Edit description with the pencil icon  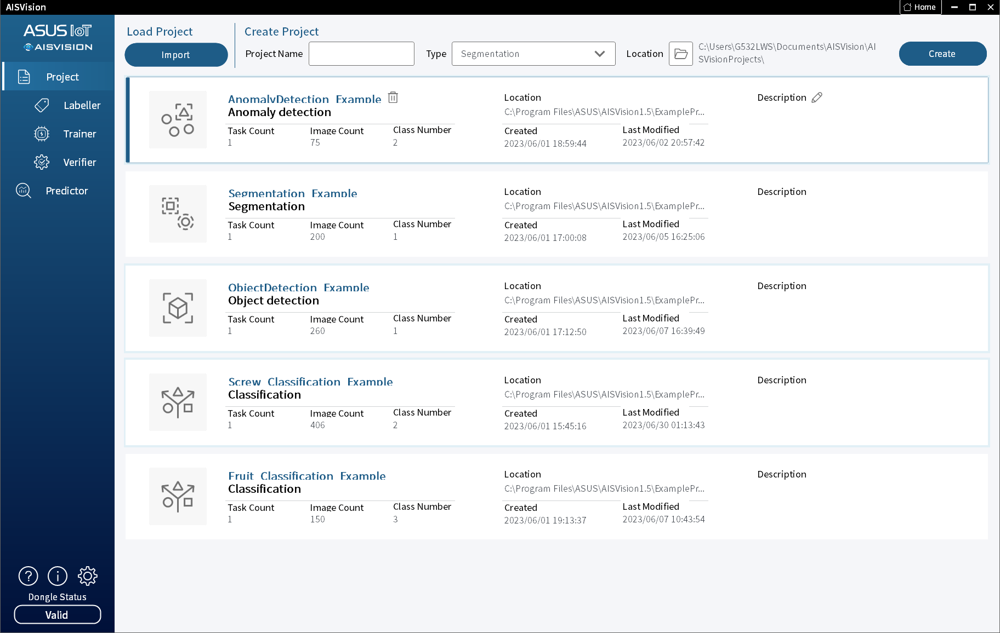pyautogui.click(x=817, y=97)
